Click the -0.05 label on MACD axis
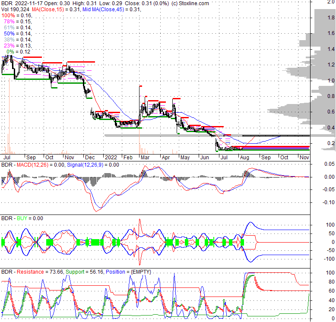 (329, 189)
